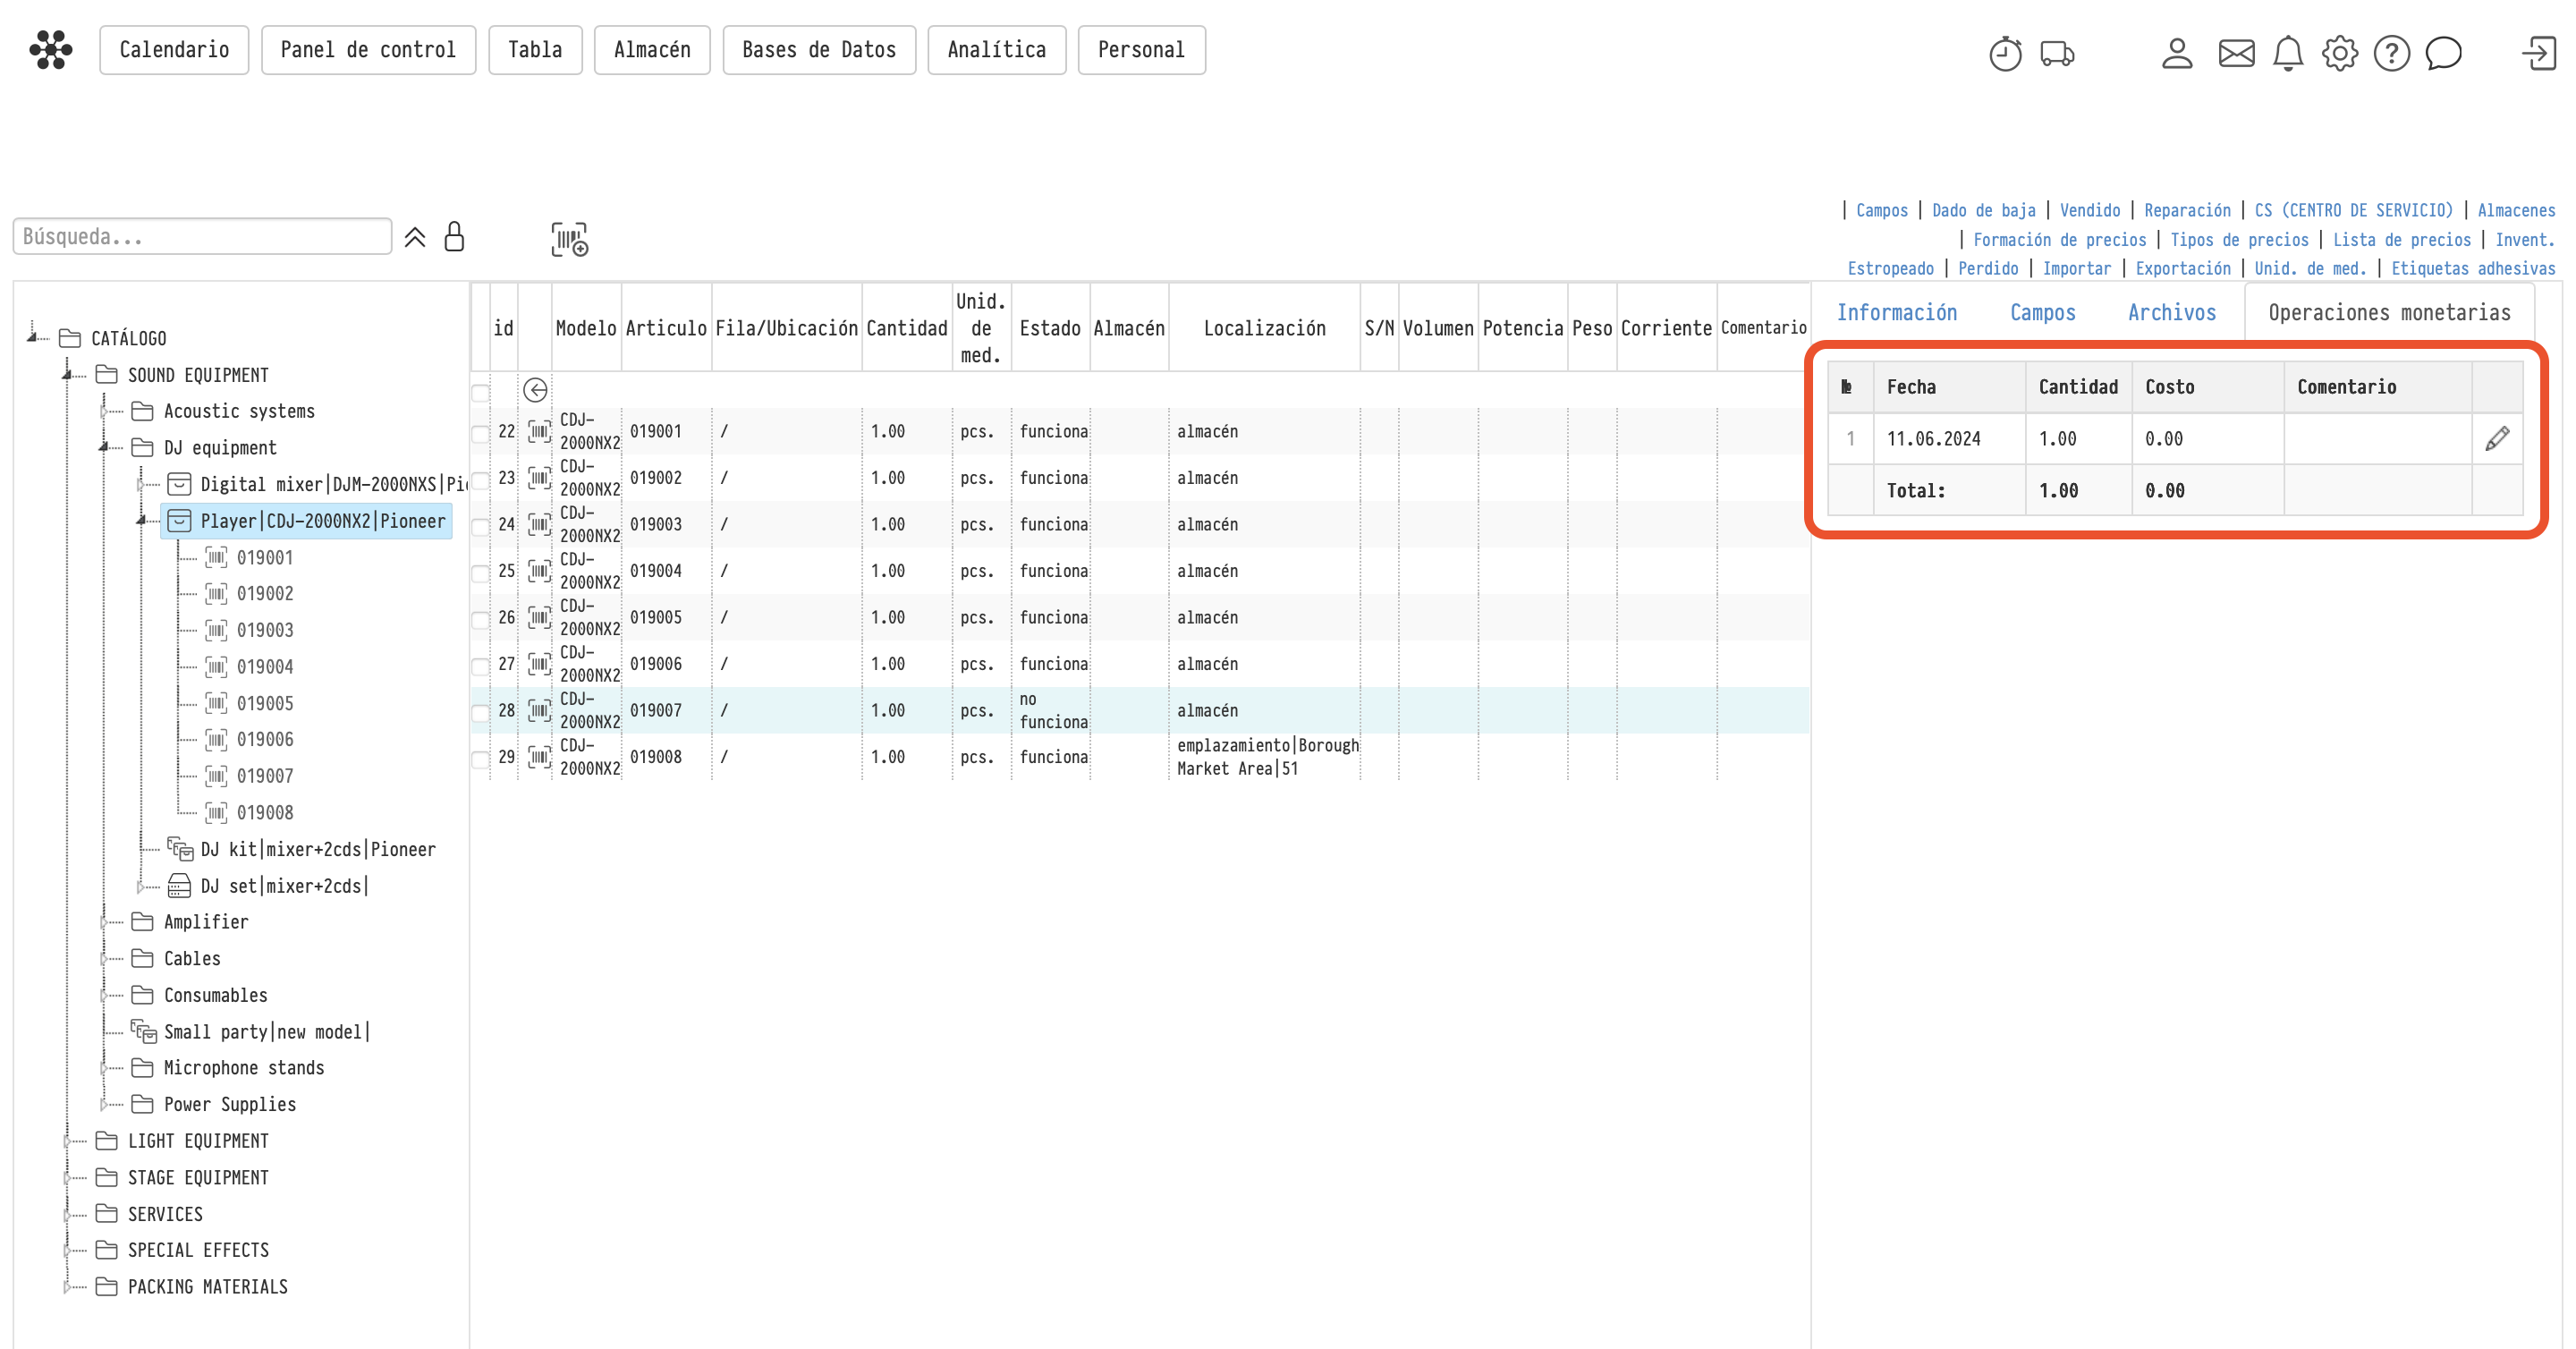
Task: Expand the Amplifier folder
Action: [104, 922]
